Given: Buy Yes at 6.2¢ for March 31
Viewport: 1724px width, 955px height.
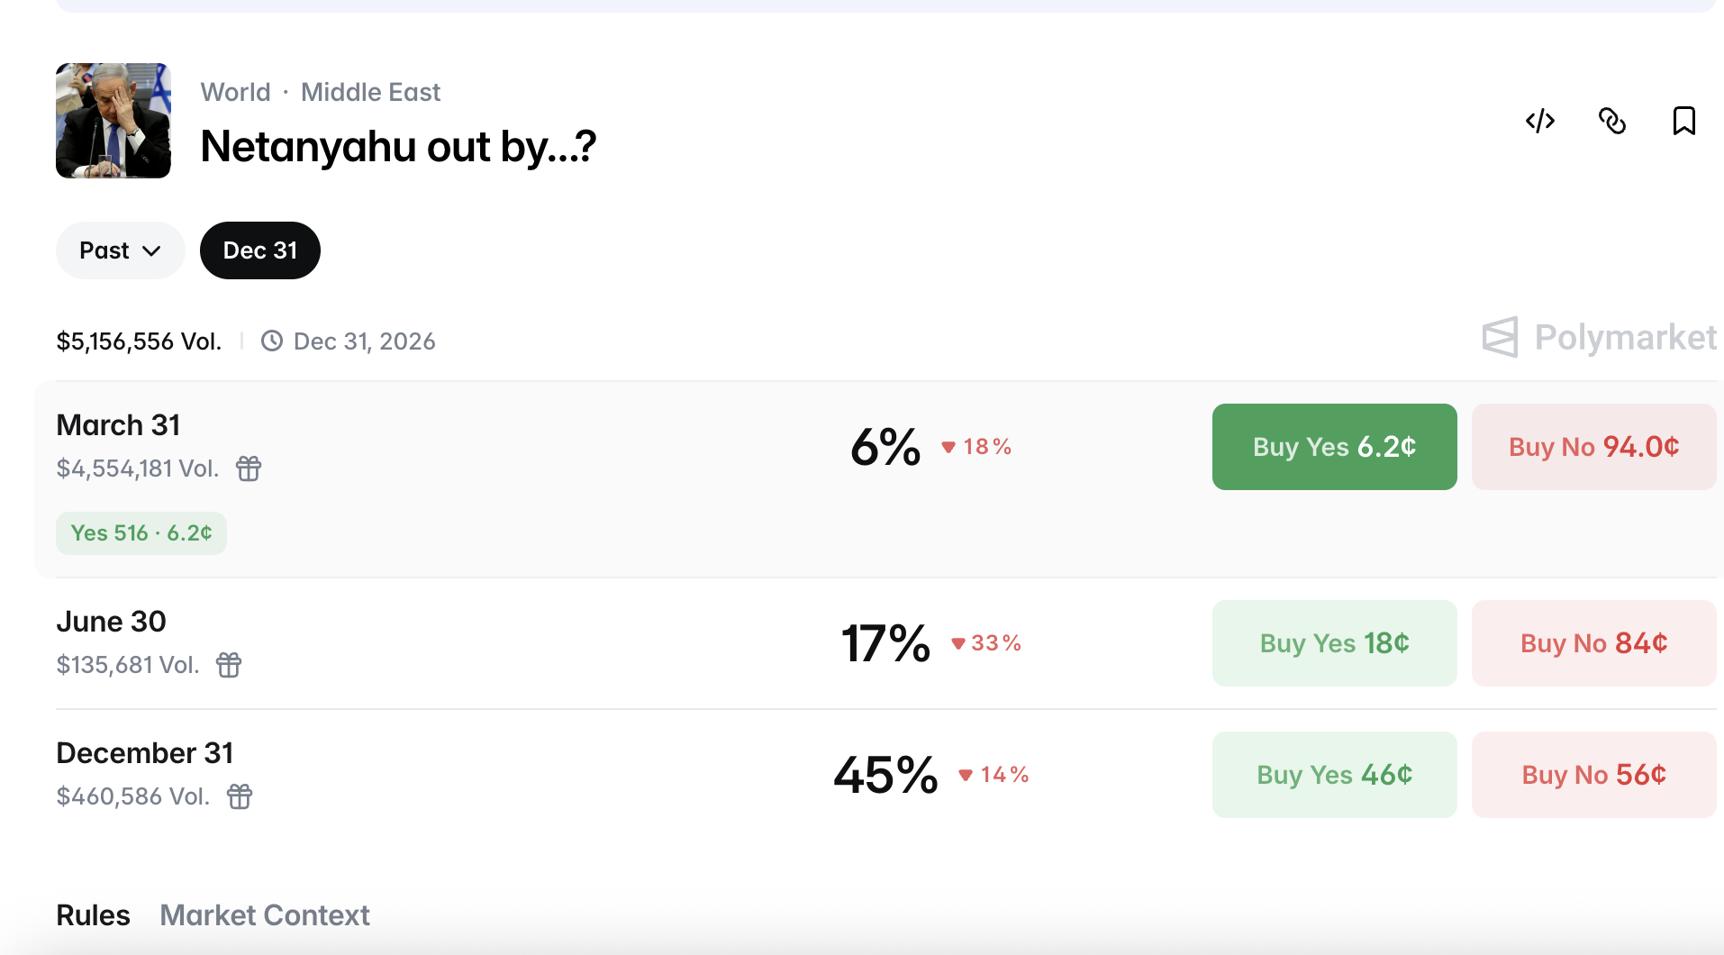Looking at the screenshot, I should 1334,447.
